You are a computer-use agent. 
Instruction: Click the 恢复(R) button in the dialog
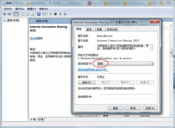coord(145,82)
